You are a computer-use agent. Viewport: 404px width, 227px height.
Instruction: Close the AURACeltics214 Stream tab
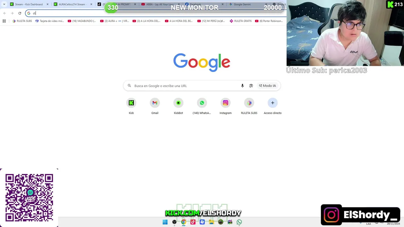[91, 4]
